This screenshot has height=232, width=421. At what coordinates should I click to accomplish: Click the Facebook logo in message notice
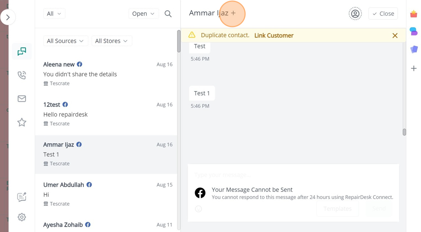[200, 193]
